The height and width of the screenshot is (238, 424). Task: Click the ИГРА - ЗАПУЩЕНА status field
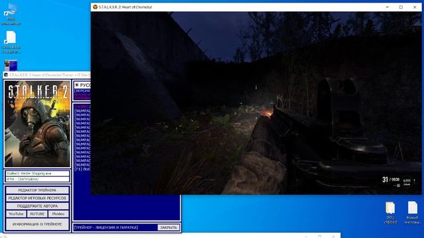pos(37,179)
